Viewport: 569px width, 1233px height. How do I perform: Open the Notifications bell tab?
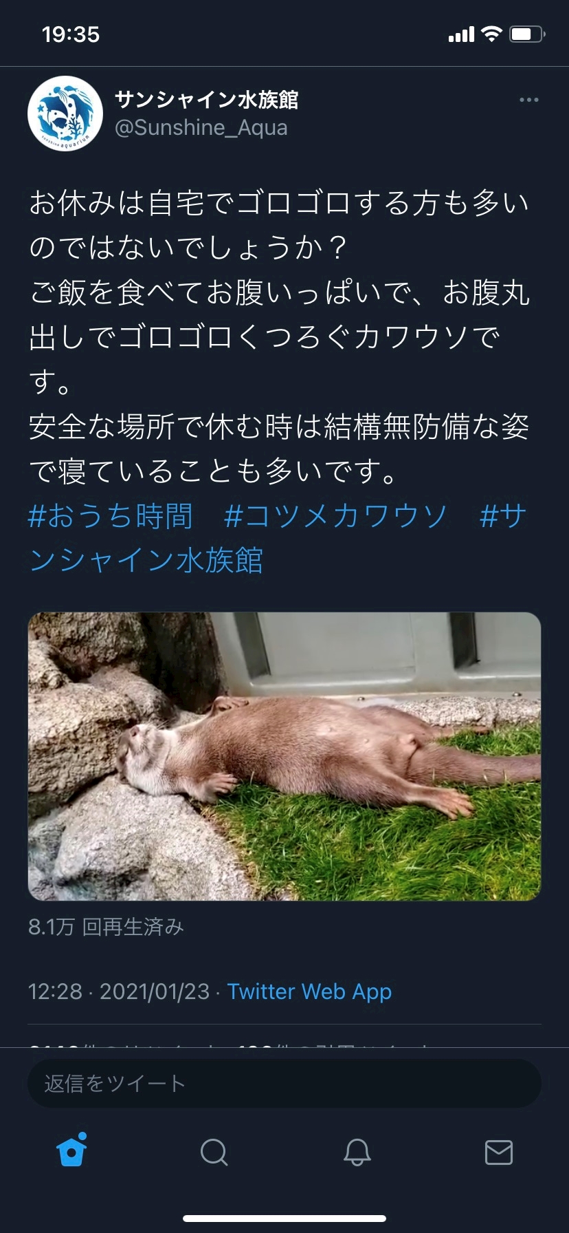(357, 1152)
